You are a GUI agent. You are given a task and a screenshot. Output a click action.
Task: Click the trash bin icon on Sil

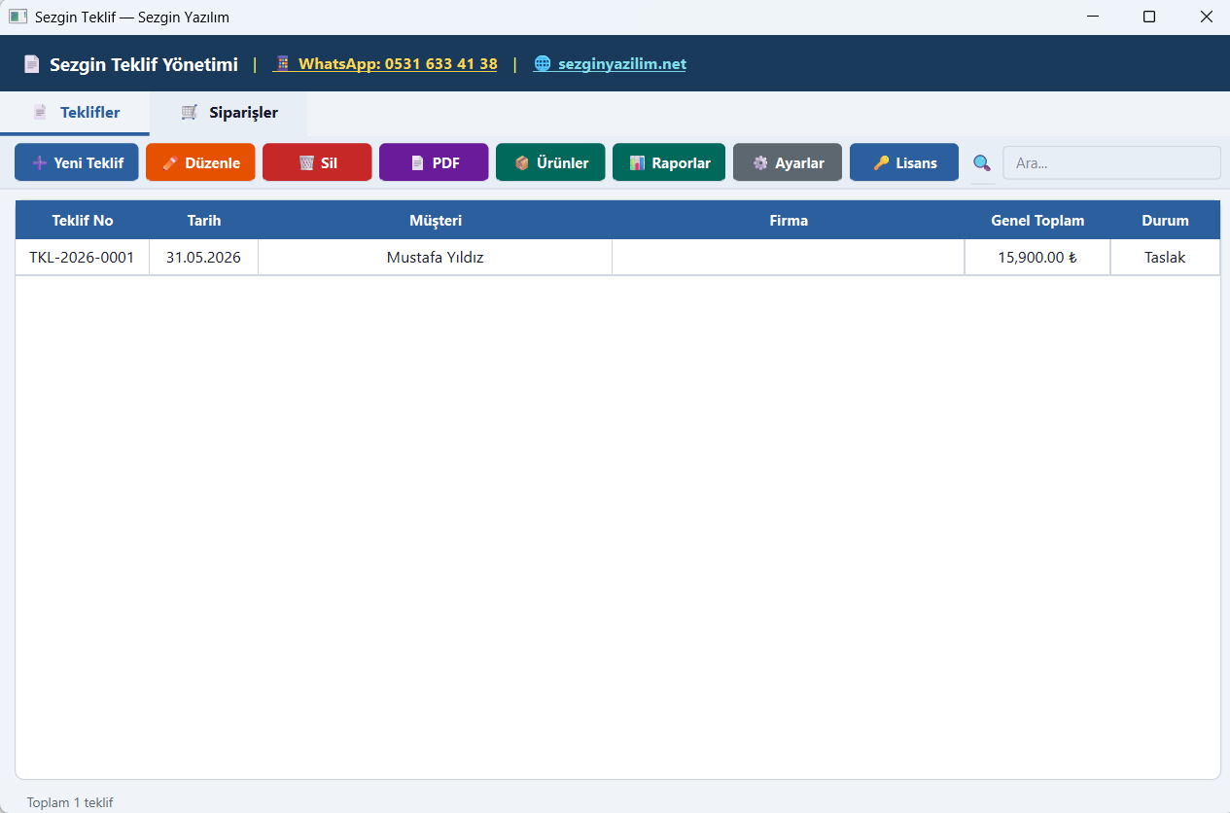click(306, 163)
